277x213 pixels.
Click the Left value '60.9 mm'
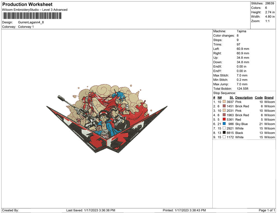[243, 49]
